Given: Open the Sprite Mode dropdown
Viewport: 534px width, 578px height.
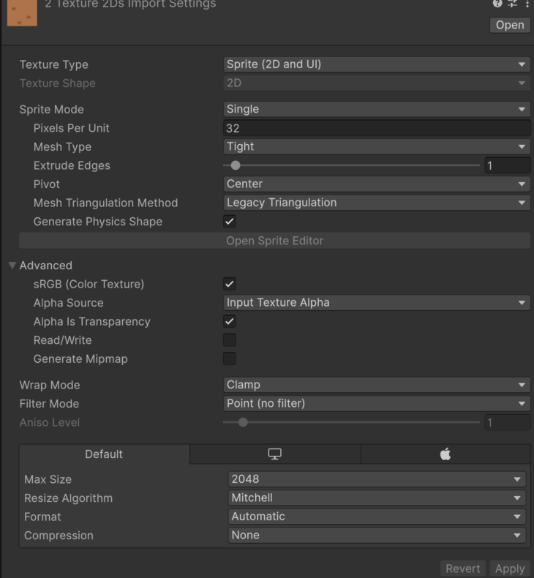Looking at the screenshot, I should pyautogui.click(x=377, y=109).
